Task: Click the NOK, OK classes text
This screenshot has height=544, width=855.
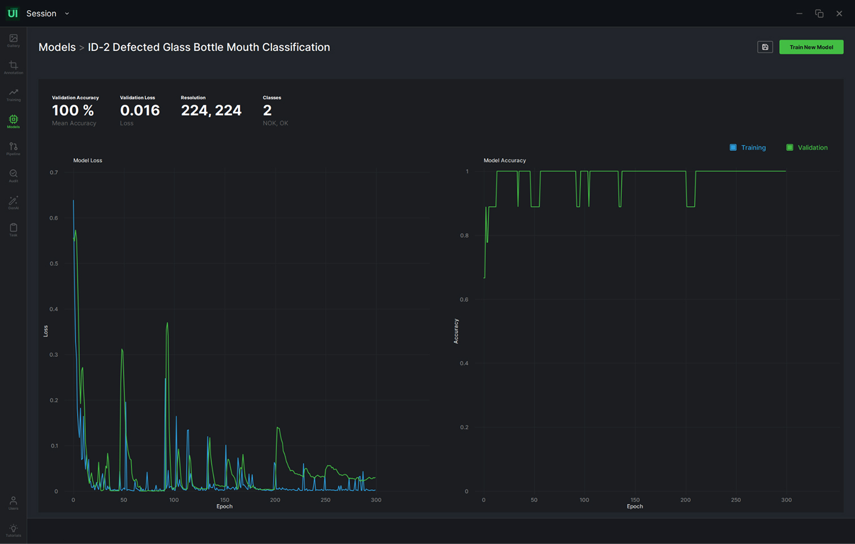Action: tap(275, 123)
